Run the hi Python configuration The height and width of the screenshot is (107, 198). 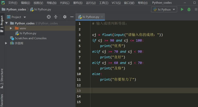pos(182,9)
